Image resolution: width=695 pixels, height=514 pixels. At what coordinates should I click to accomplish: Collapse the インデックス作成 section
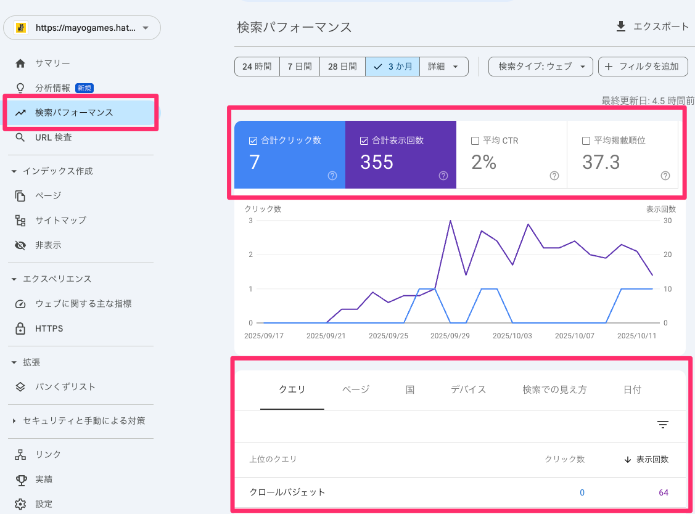click(x=14, y=171)
